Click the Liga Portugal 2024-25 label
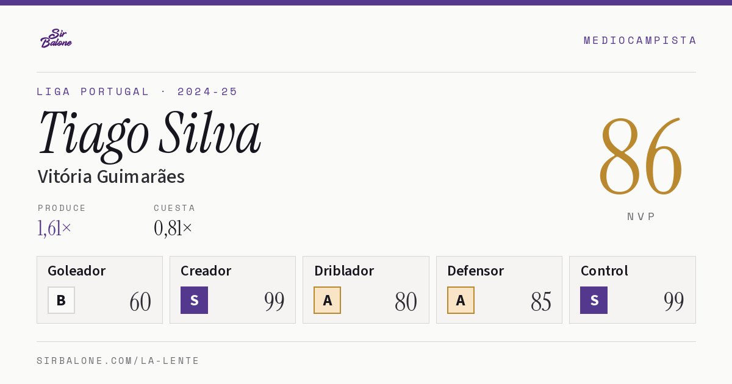The height and width of the screenshot is (384, 732). 137,91
